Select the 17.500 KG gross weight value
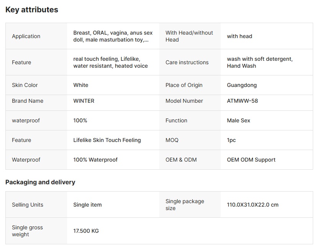The height and width of the screenshot is (247, 317). tap(86, 231)
